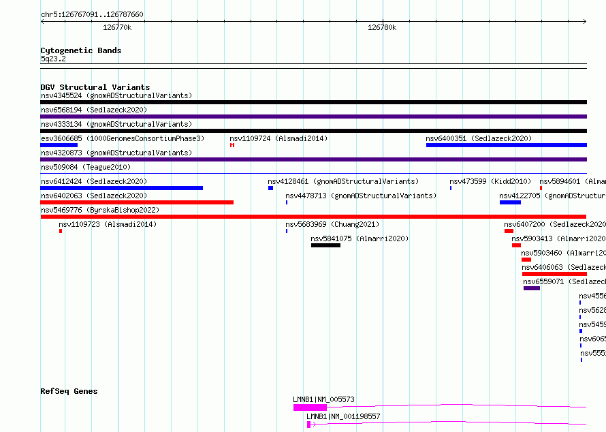Click the Cytogenetic Bands track title
The width and height of the screenshot is (606, 432).
pyautogui.click(x=81, y=50)
